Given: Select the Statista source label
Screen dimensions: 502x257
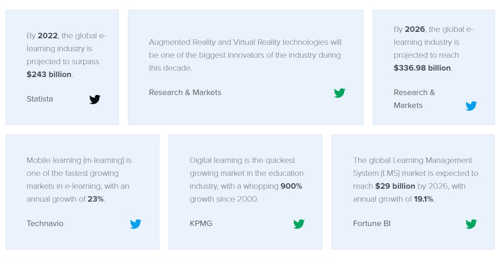Looking at the screenshot, I should tap(40, 99).
